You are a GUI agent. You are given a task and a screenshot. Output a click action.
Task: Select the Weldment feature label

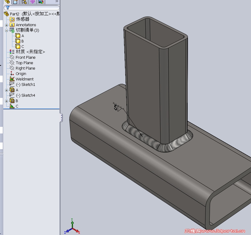[x=25, y=79]
